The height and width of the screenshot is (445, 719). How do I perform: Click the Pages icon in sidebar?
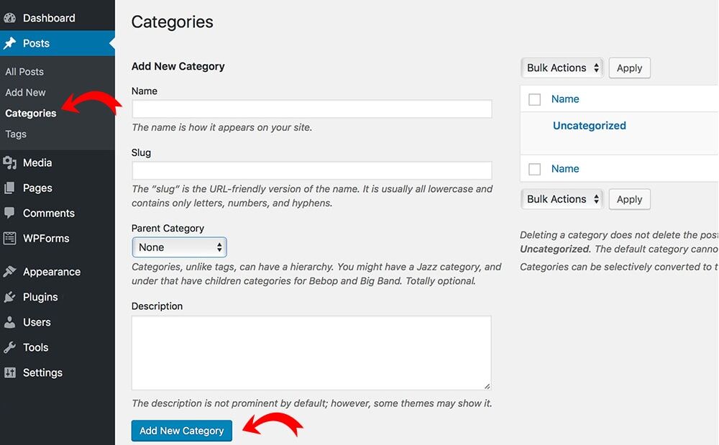(10, 188)
